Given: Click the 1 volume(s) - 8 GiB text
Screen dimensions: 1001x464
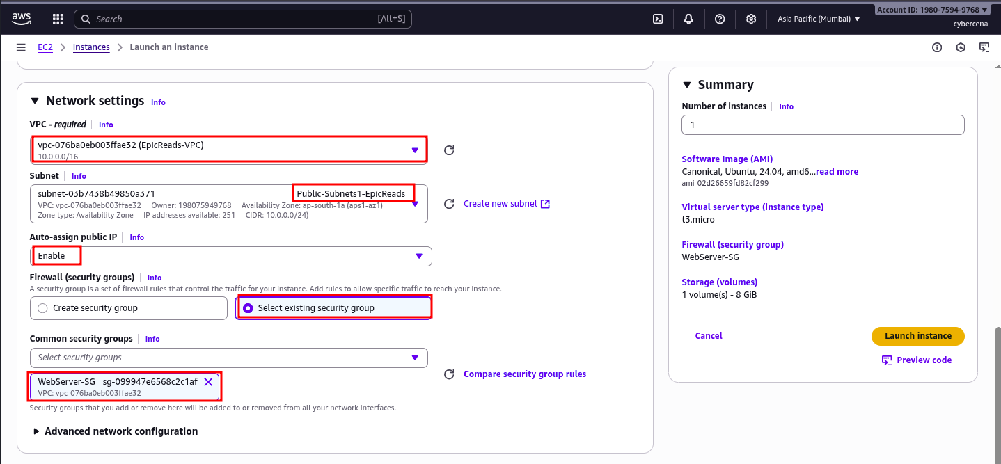Looking at the screenshot, I should pyautogui.click(x=719, y=295).
